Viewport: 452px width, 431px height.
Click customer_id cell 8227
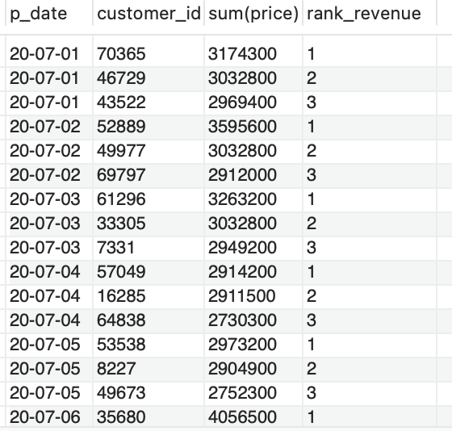coord(149,369)
